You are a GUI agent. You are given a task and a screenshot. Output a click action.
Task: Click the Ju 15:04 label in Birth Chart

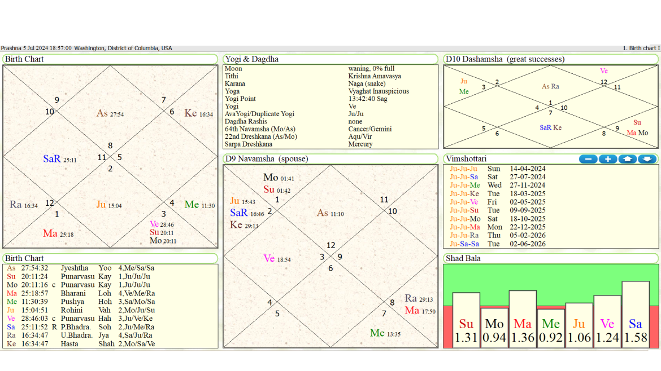pyautogui.click(x=108, y=204)
